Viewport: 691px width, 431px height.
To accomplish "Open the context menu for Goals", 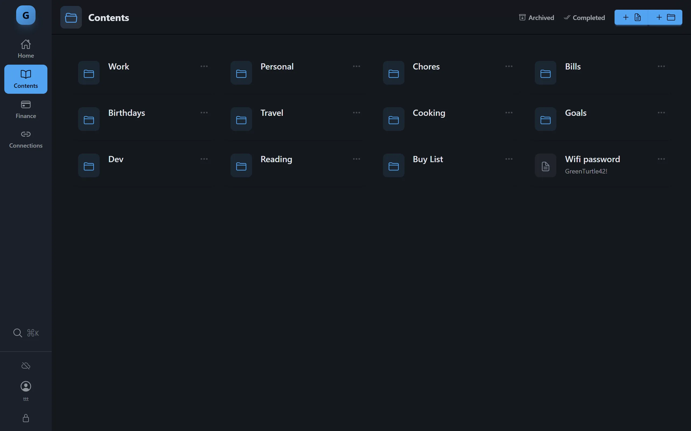I will [x=661, y=113].
